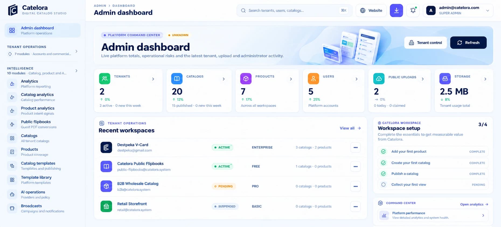The image size is (501, 227).
Task: Open the Tenants card chevron
Action: [153, 79]
